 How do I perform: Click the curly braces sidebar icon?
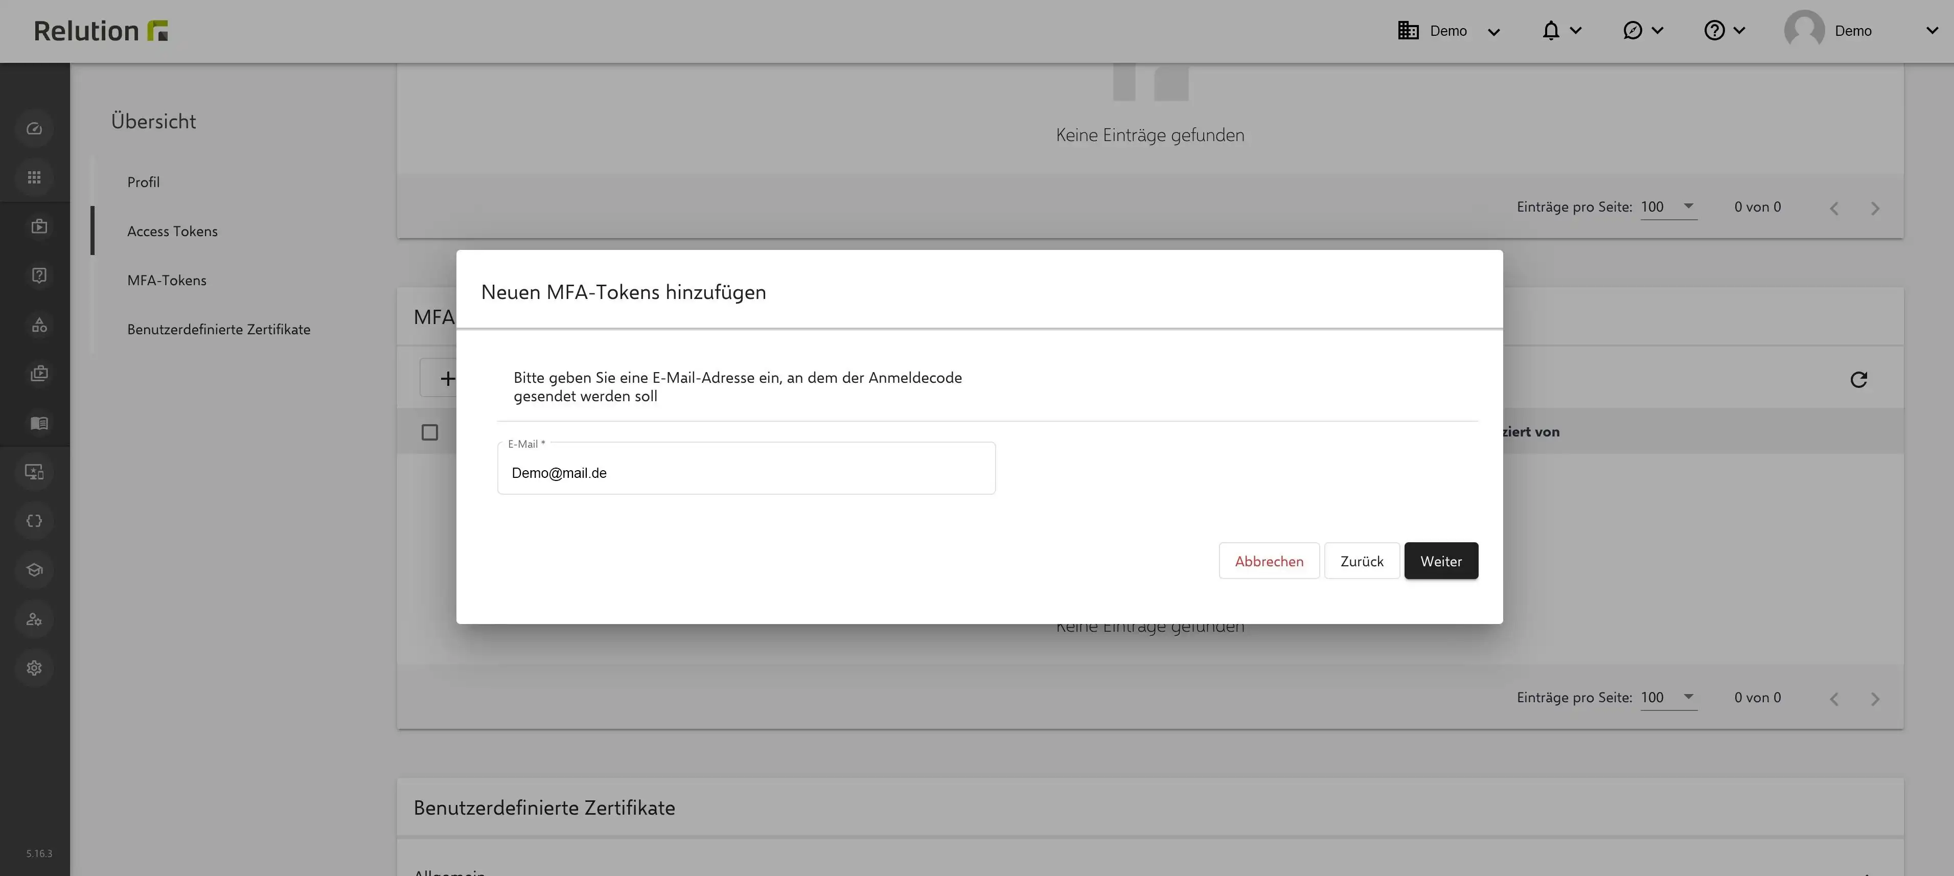pos(34,521)
